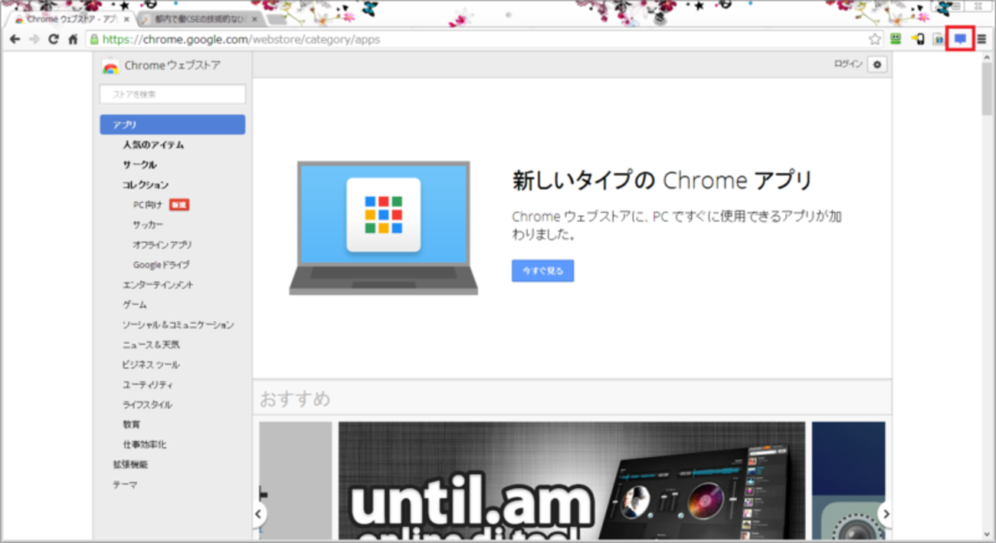Show next featured item with right arrow
The height and width of the screenshot is (543, 996).
point(885,514)
